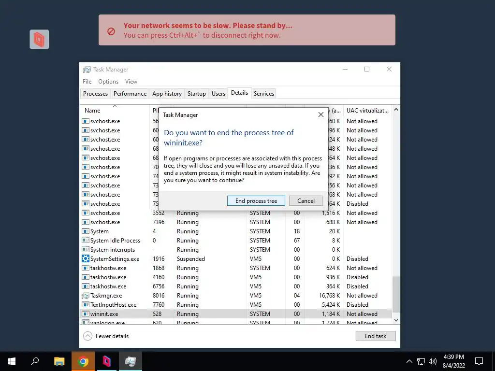Click the taskhostw.exe PID 1868 icon
The image size is (495, 371).
tap(85, 268)
